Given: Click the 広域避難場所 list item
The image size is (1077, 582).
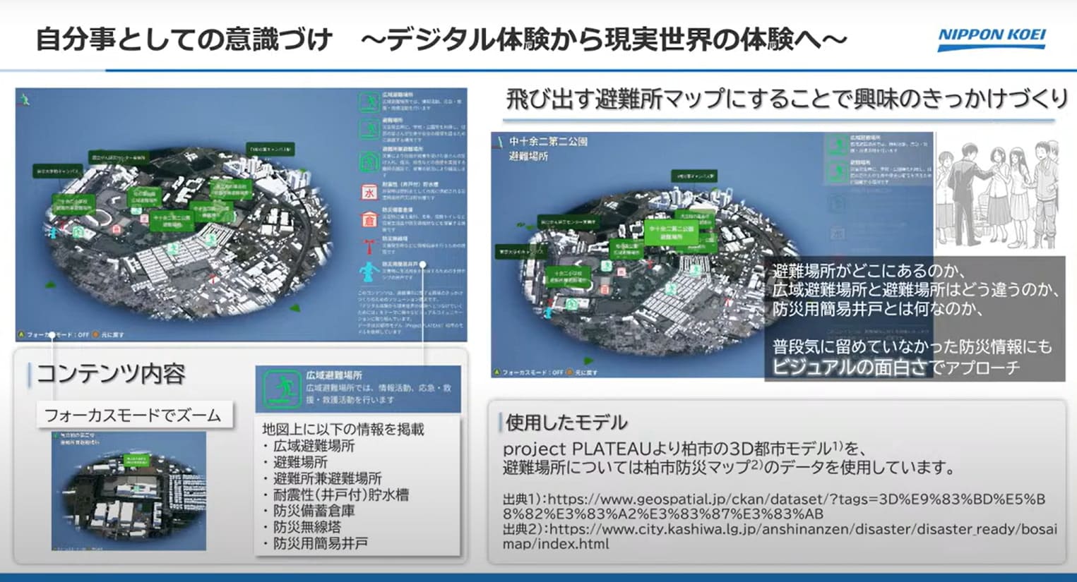Looking at the screenshot, I should click(314, 446).
